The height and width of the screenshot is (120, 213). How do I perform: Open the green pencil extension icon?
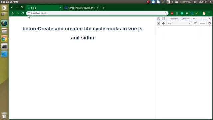click(197, 13)
